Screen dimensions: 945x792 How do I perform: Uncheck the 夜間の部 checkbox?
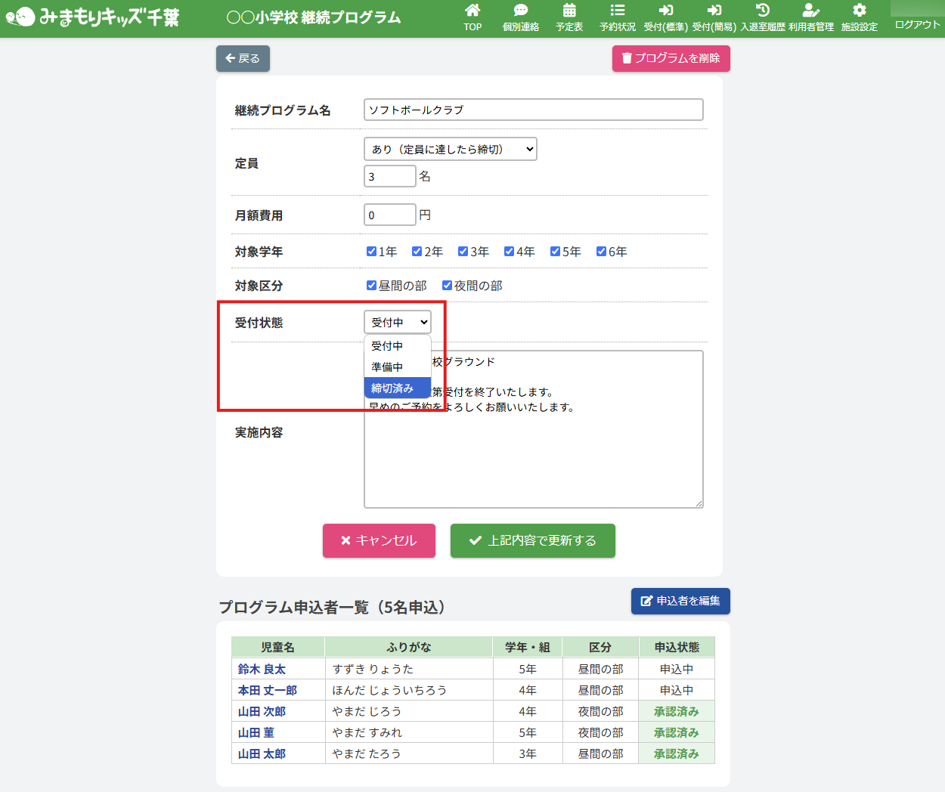[447, 286]
